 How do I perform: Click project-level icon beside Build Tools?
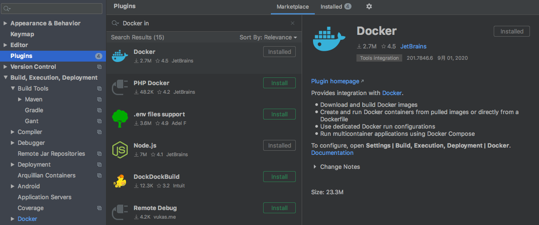tap(99, 88)
